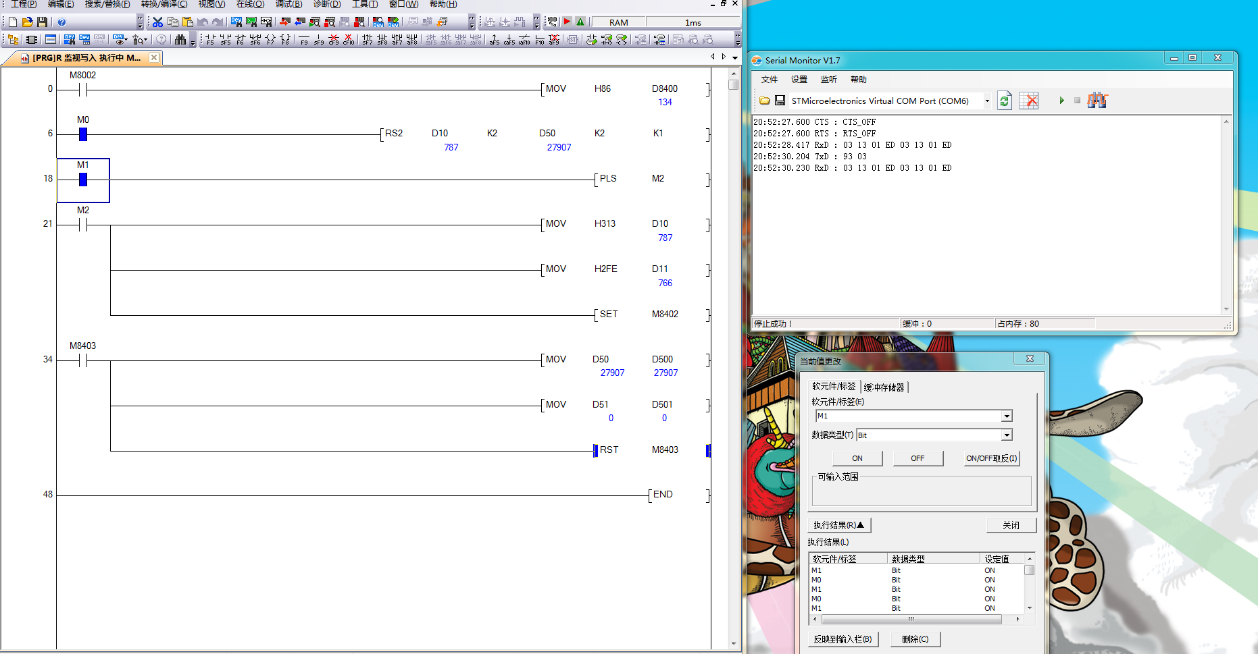The width and height of the screenshot is (1258, 654).
Task: Expand the 软元件/标签 device dropdown
Action: (x=1007, y=416)
